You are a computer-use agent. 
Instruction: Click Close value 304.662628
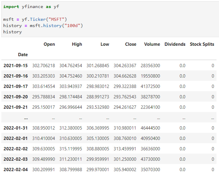[x=125, y=76]
